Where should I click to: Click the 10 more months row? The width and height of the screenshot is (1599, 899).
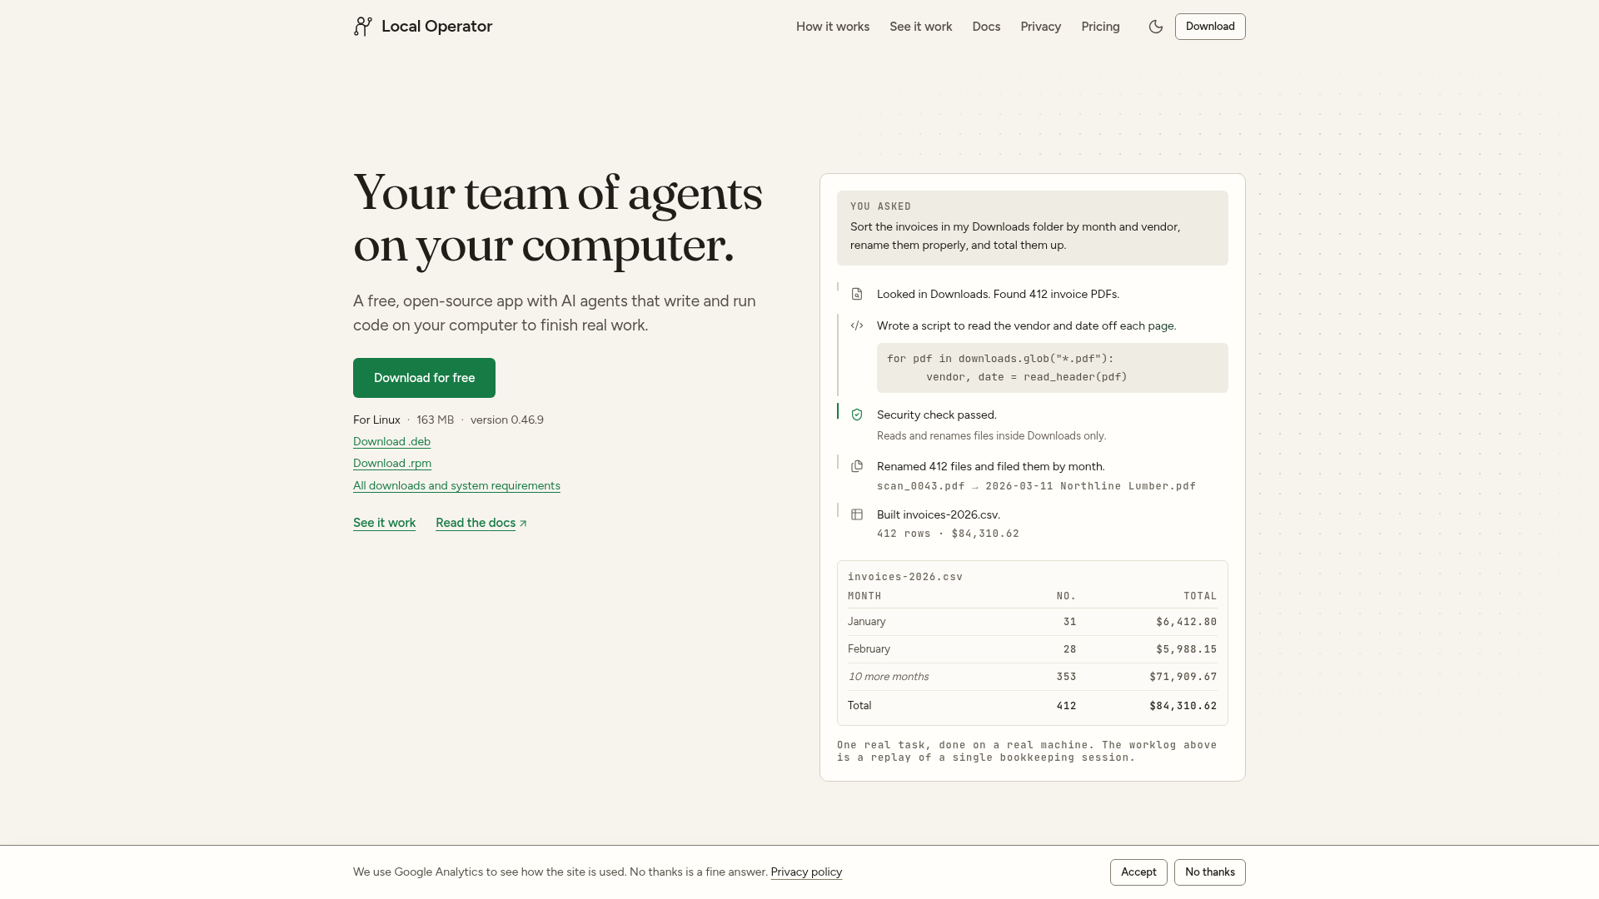[1032, 677]
